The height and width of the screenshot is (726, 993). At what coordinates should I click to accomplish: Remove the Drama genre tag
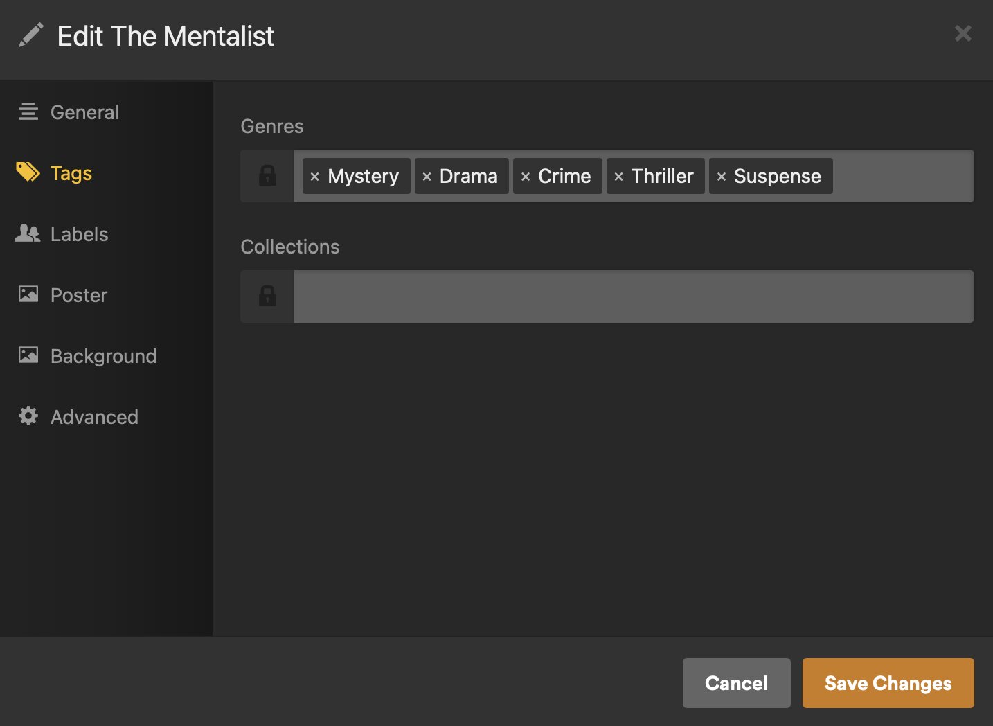coord(427,177)
